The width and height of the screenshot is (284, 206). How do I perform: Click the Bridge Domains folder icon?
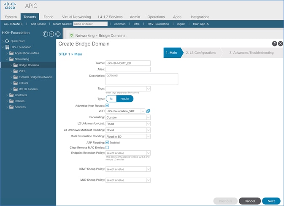(16, 65)
